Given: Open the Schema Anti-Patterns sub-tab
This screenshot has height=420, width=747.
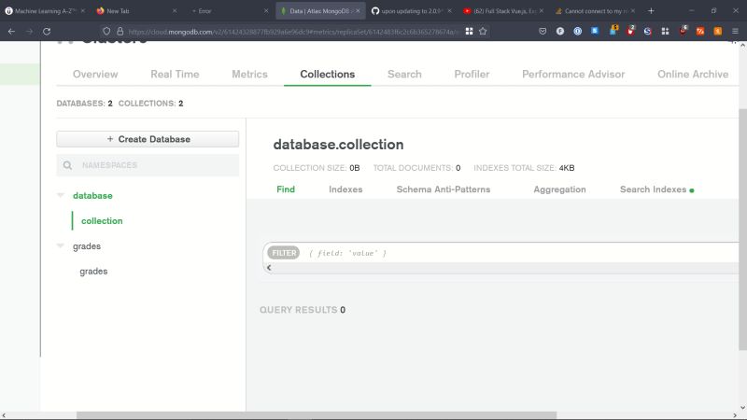Looking at the screenshot, I should click(x=443, y=189).
